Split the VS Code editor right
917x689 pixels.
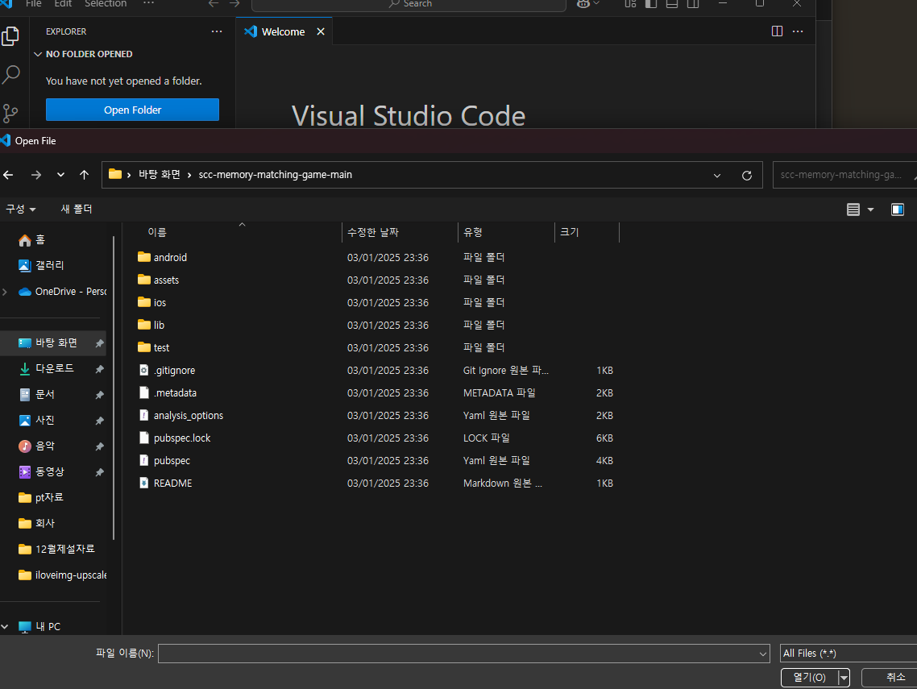(778, 31)
